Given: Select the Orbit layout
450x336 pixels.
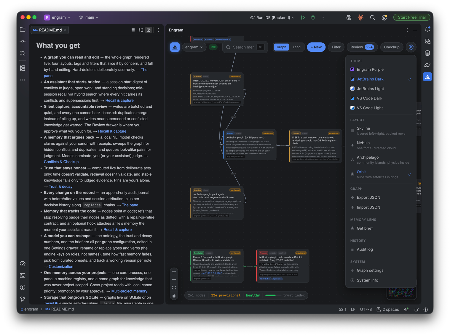Looking at the screenshot, I should (x=381, y=174).
